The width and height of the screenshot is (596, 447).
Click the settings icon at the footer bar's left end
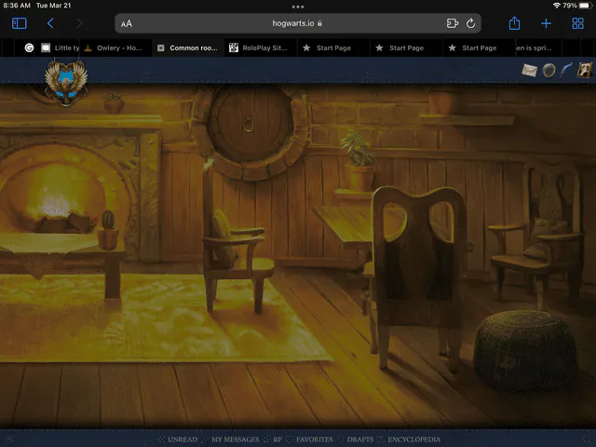(9, 440)
